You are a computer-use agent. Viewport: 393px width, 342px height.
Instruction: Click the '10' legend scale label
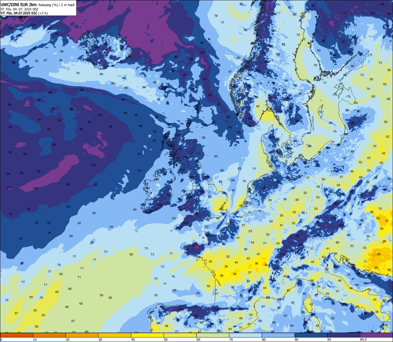pos(35,340)
